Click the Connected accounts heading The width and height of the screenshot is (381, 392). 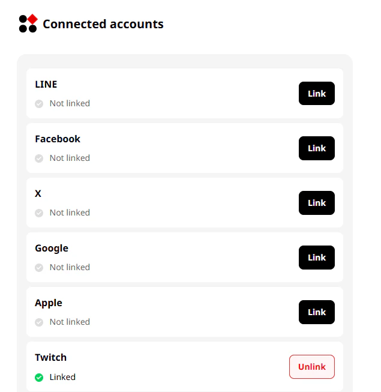pos(103,25)
